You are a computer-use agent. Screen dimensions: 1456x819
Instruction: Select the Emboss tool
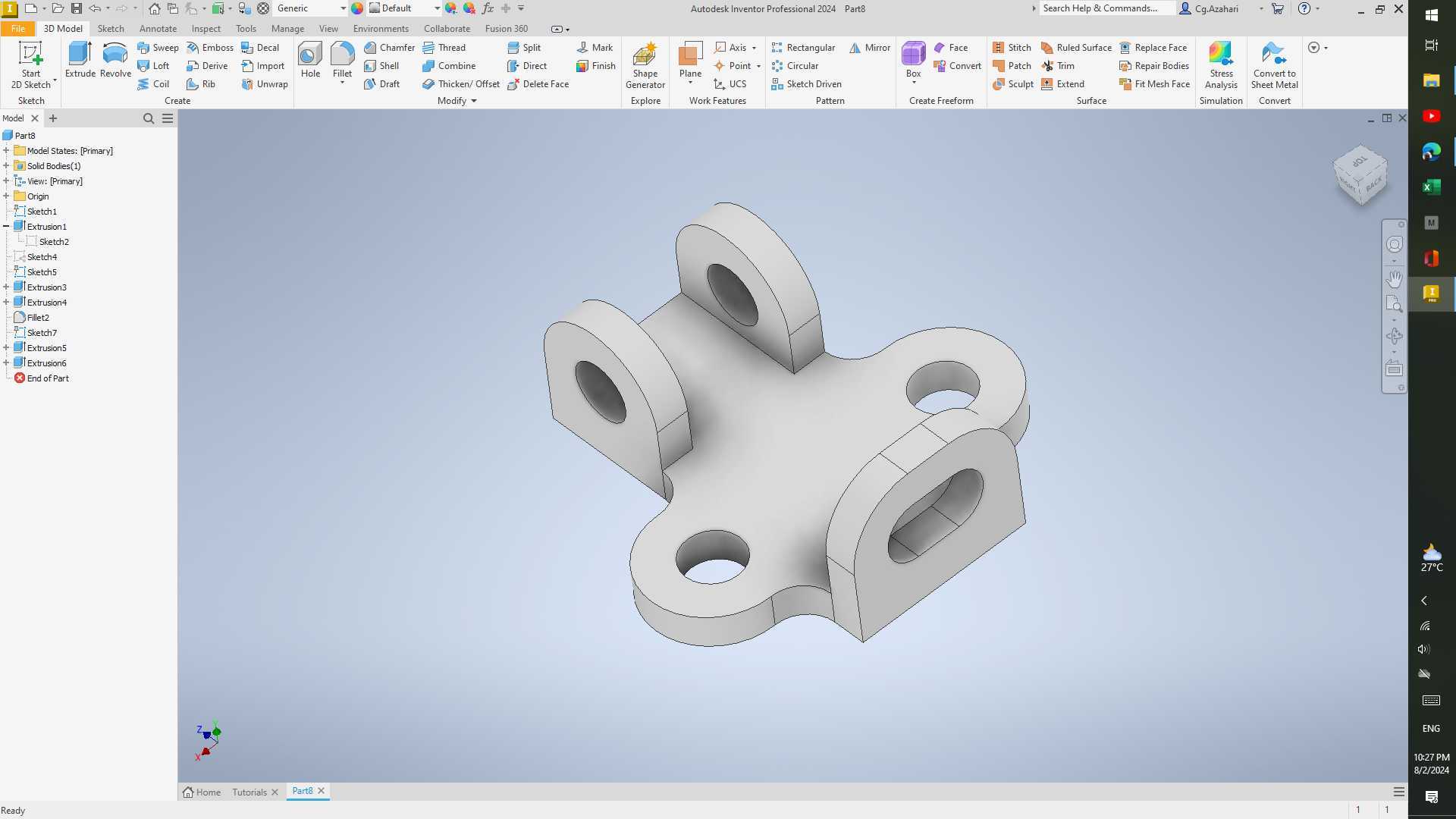209,48
